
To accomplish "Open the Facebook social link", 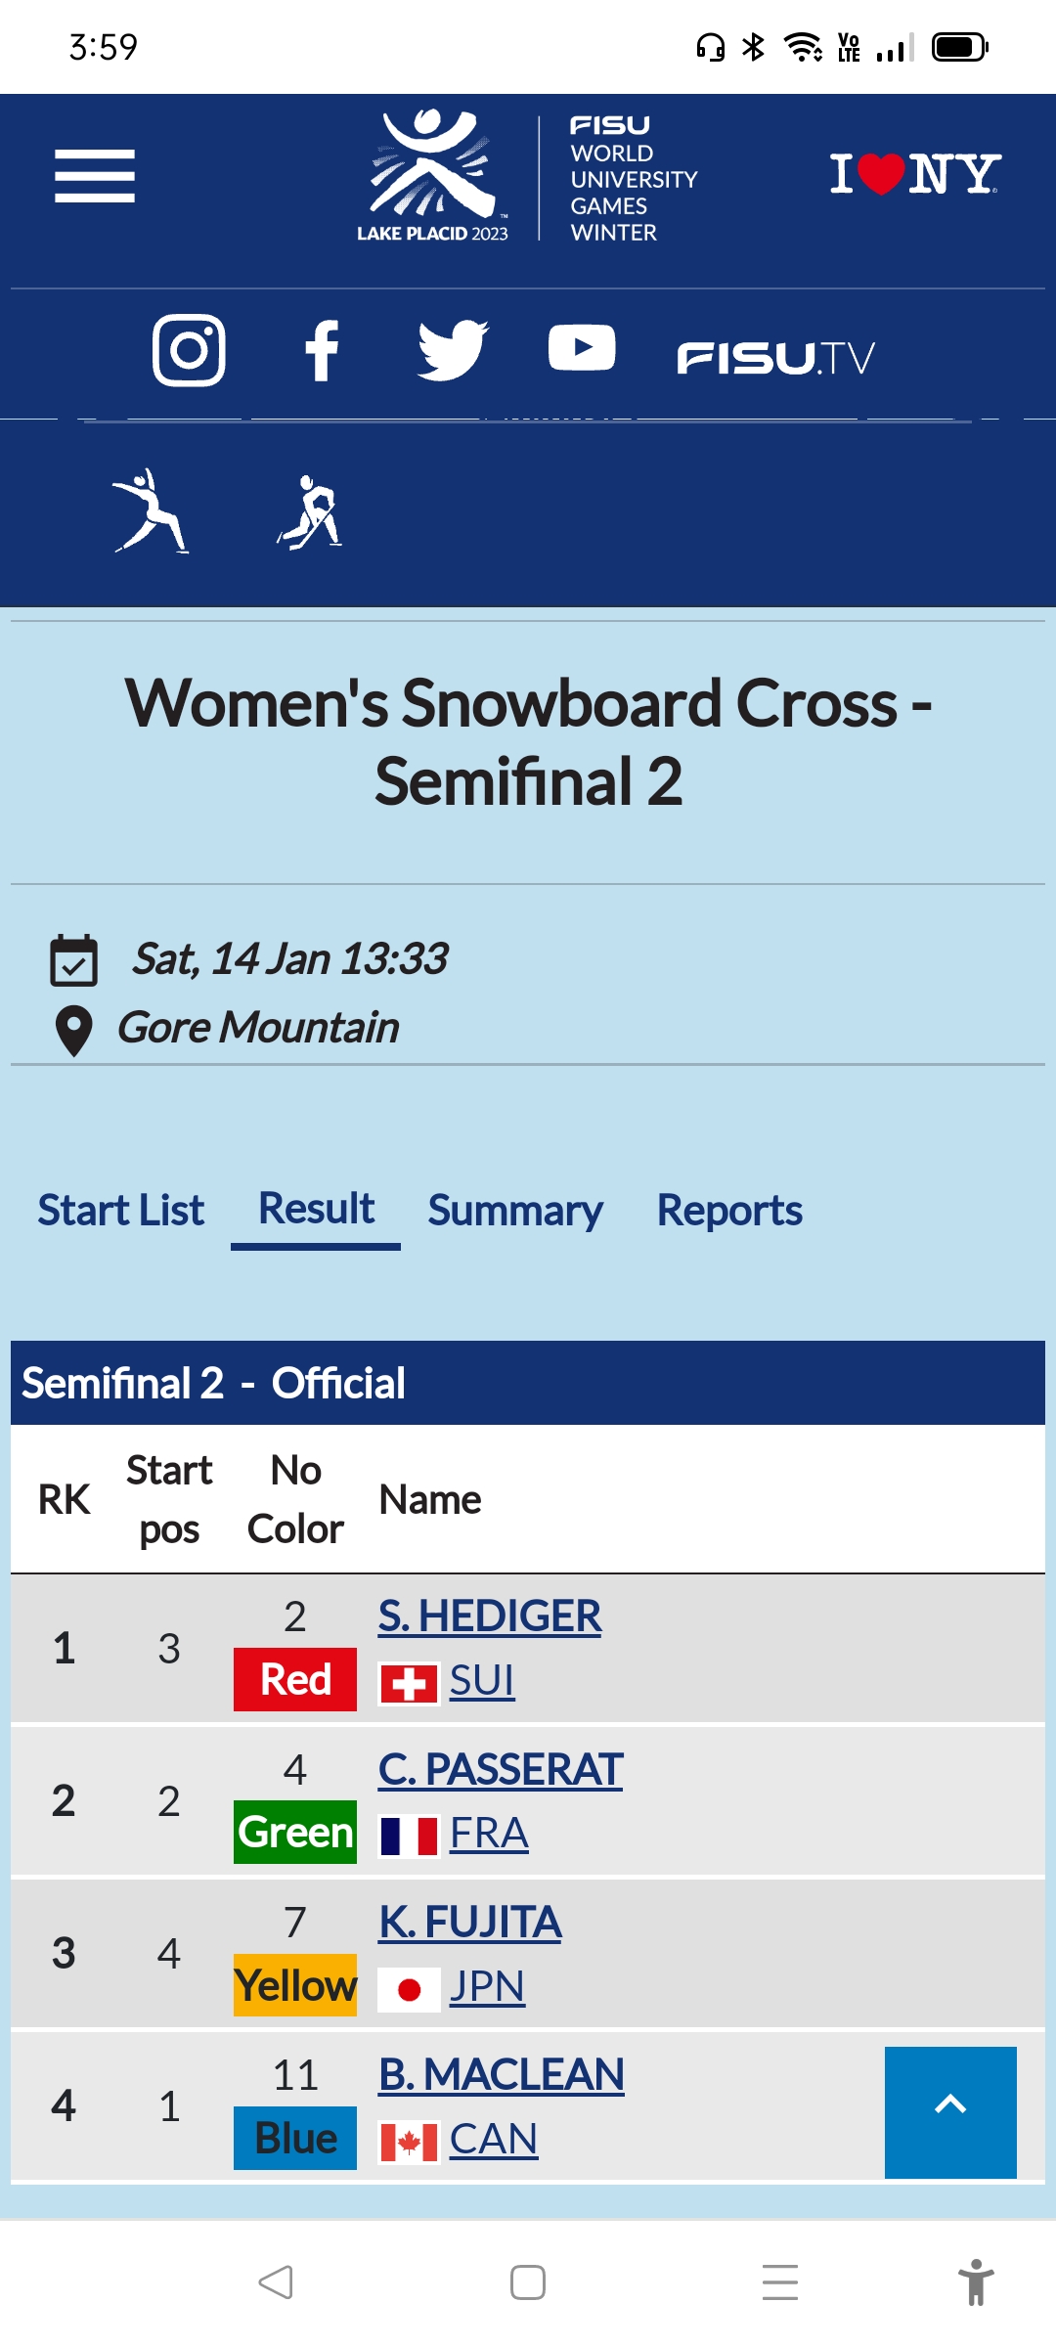I will 322,350.
